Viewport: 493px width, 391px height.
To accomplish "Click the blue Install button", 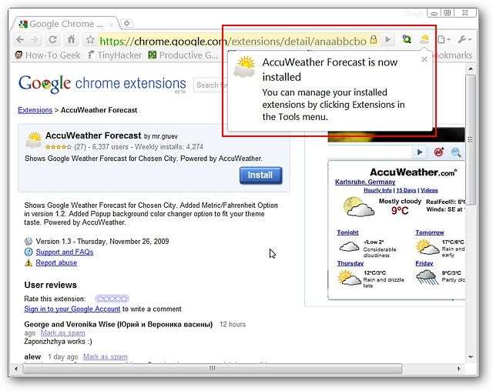I will click(260, 175).
